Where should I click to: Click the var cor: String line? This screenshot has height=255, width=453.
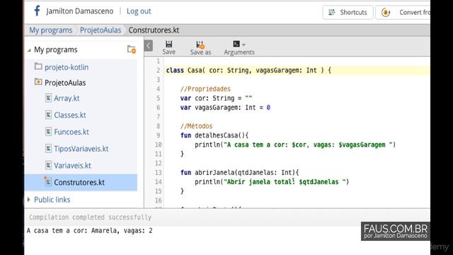[x=216, y=98]
